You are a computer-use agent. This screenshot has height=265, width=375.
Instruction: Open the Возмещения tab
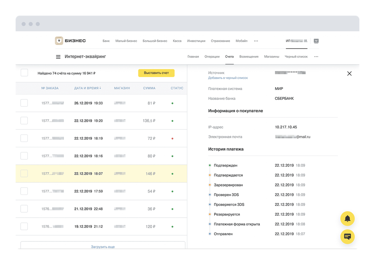tap(249, 57)
